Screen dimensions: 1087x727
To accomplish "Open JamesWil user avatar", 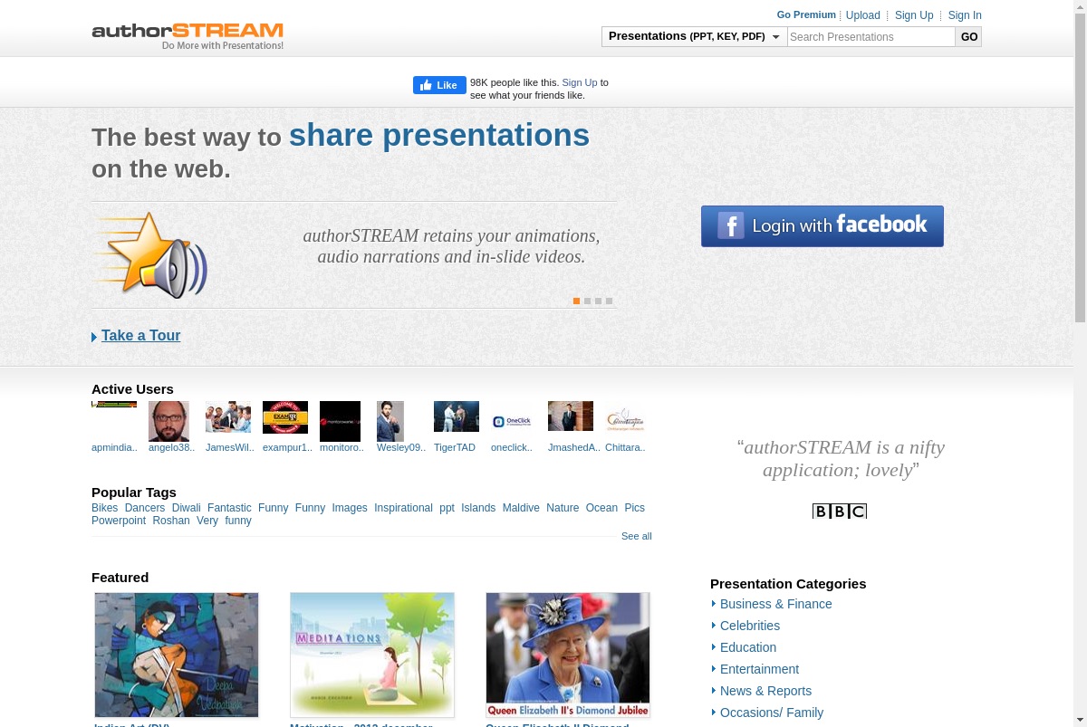I will click(228, 416).
